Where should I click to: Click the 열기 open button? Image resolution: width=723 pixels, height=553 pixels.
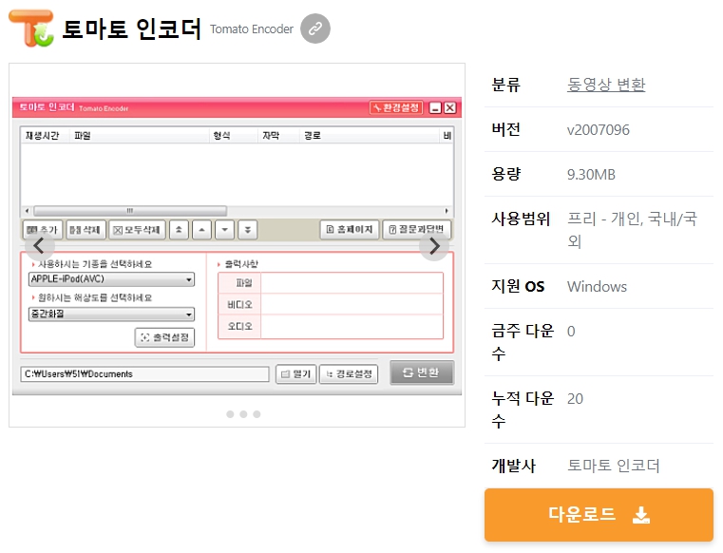click(296, 374)
